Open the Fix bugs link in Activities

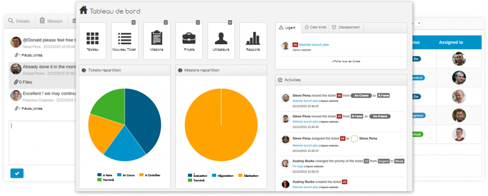point(299,166)
